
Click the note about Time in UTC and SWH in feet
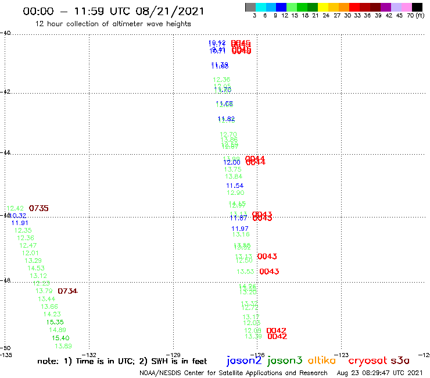coord(122,361)
